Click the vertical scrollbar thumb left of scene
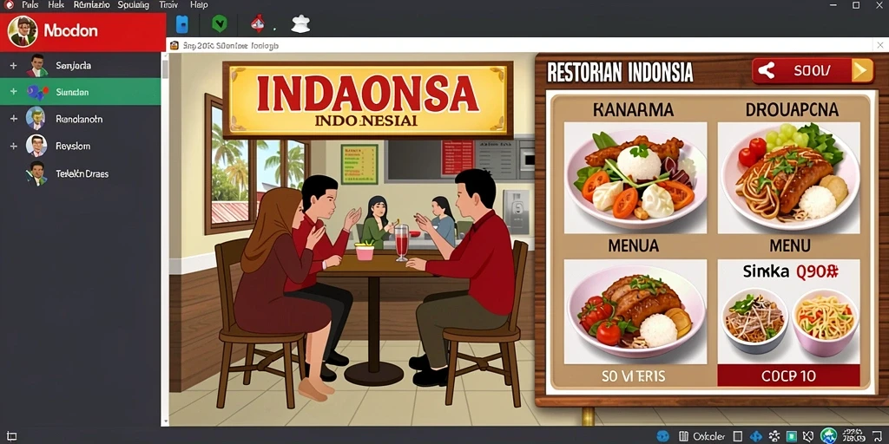Image resolution: width=889 pixels, height=444 pixels. 165,69
